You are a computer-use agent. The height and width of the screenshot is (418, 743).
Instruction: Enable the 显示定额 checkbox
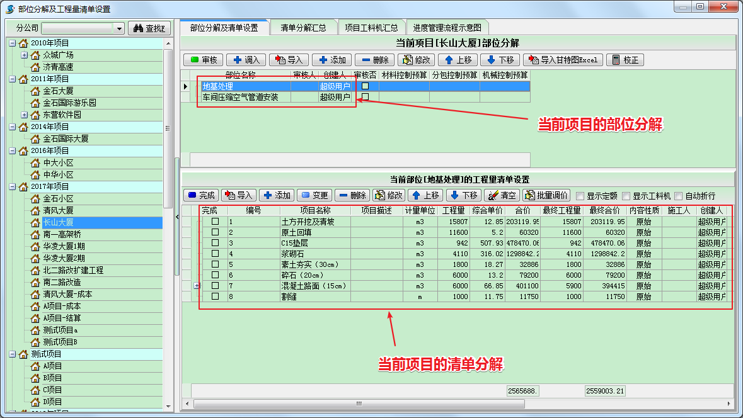click(580, 196)
